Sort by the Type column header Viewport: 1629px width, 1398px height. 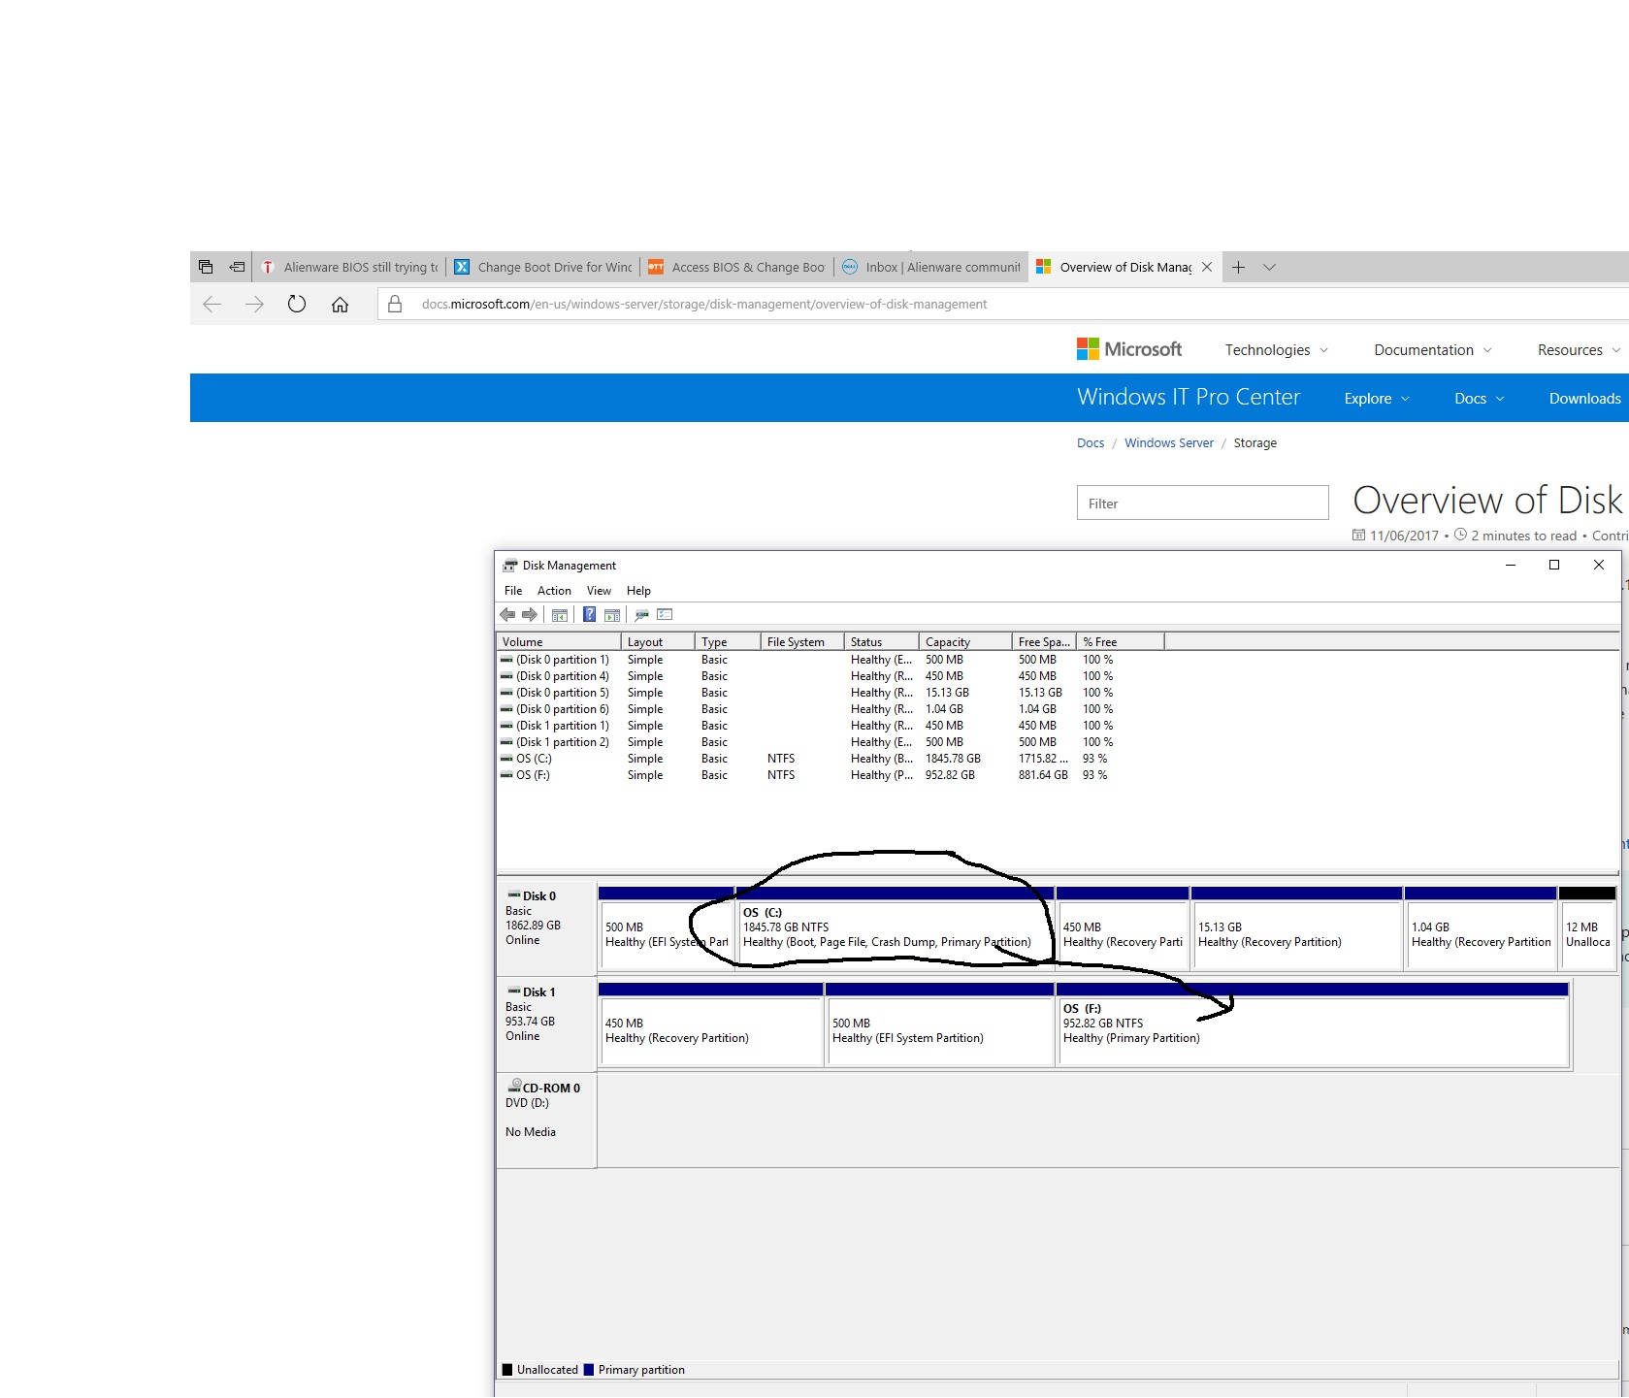tap(726, 642)
